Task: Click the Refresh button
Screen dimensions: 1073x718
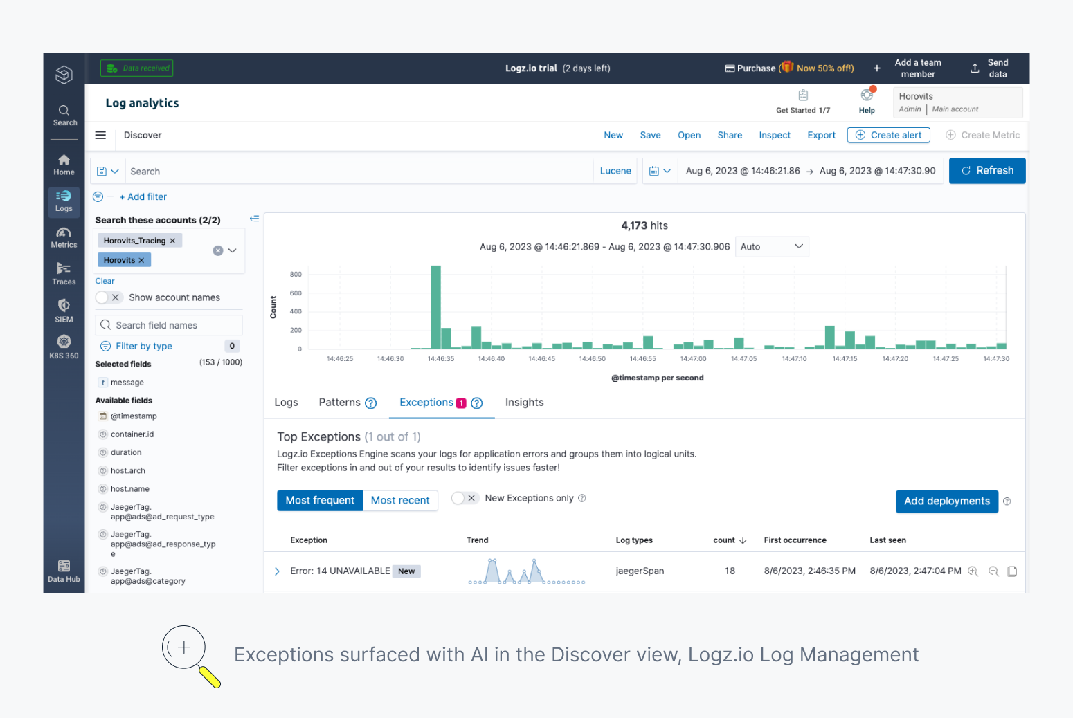Action: pos(986,171)
